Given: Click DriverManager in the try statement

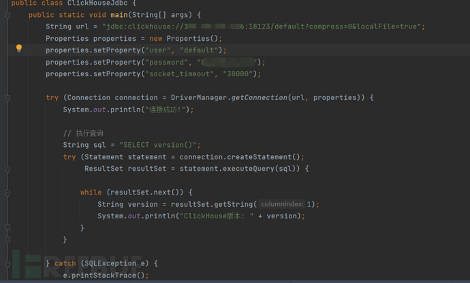Looking at the screenshot, I should pos(199,98).
